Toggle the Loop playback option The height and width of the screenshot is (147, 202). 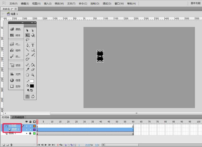pyautogui.click(x=61, y=145)
